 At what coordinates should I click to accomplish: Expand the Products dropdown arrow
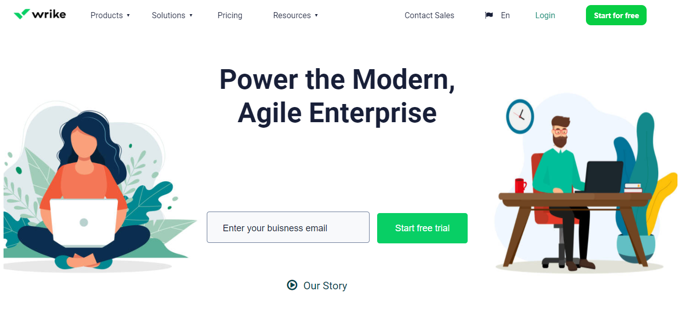point(128,16)
